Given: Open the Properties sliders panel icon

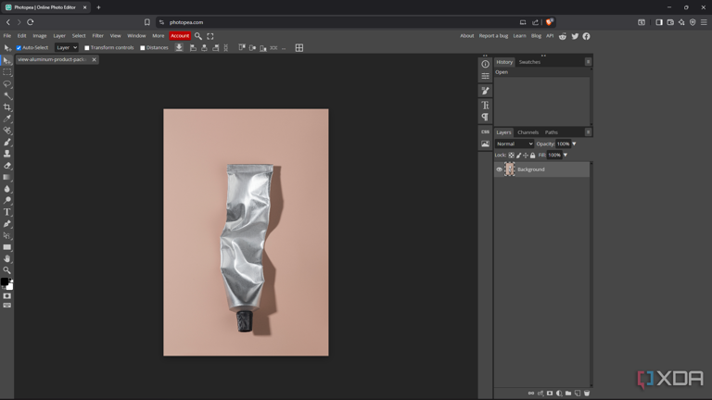Looking at the screenshot, I should [x=485, y=76].
